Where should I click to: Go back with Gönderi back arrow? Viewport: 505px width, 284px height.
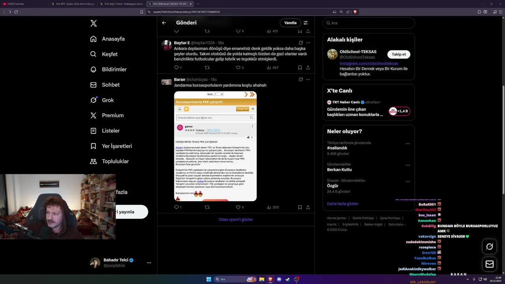click(164, 23)
